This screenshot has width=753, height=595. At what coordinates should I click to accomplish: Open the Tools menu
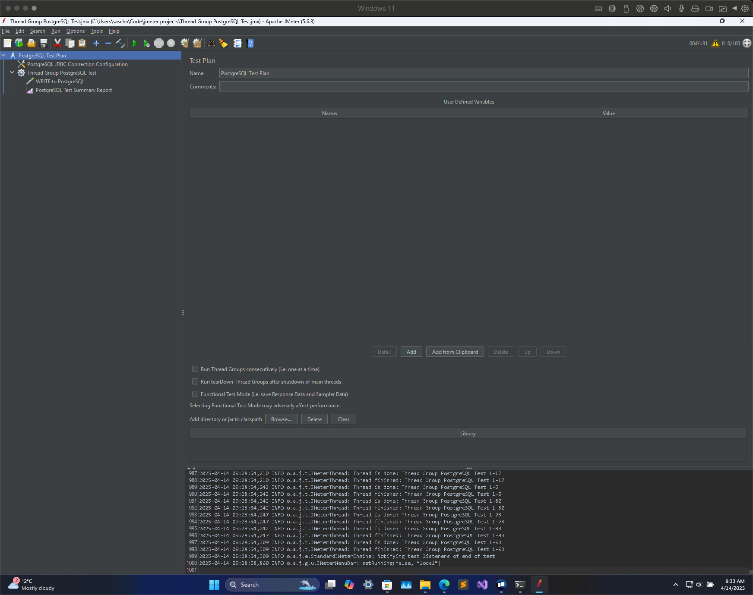97,31
